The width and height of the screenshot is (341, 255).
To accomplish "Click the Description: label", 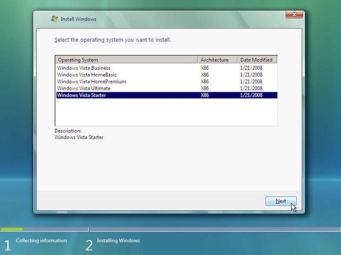I will click(68, 131).
